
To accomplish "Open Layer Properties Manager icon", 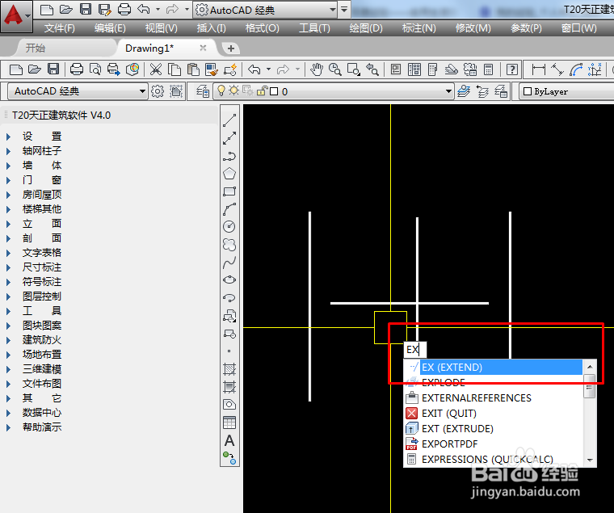I will click(x=203, y=91).
